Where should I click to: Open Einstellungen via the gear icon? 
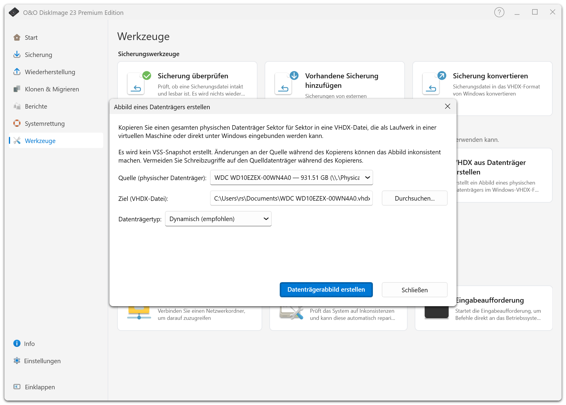[17, 361]
